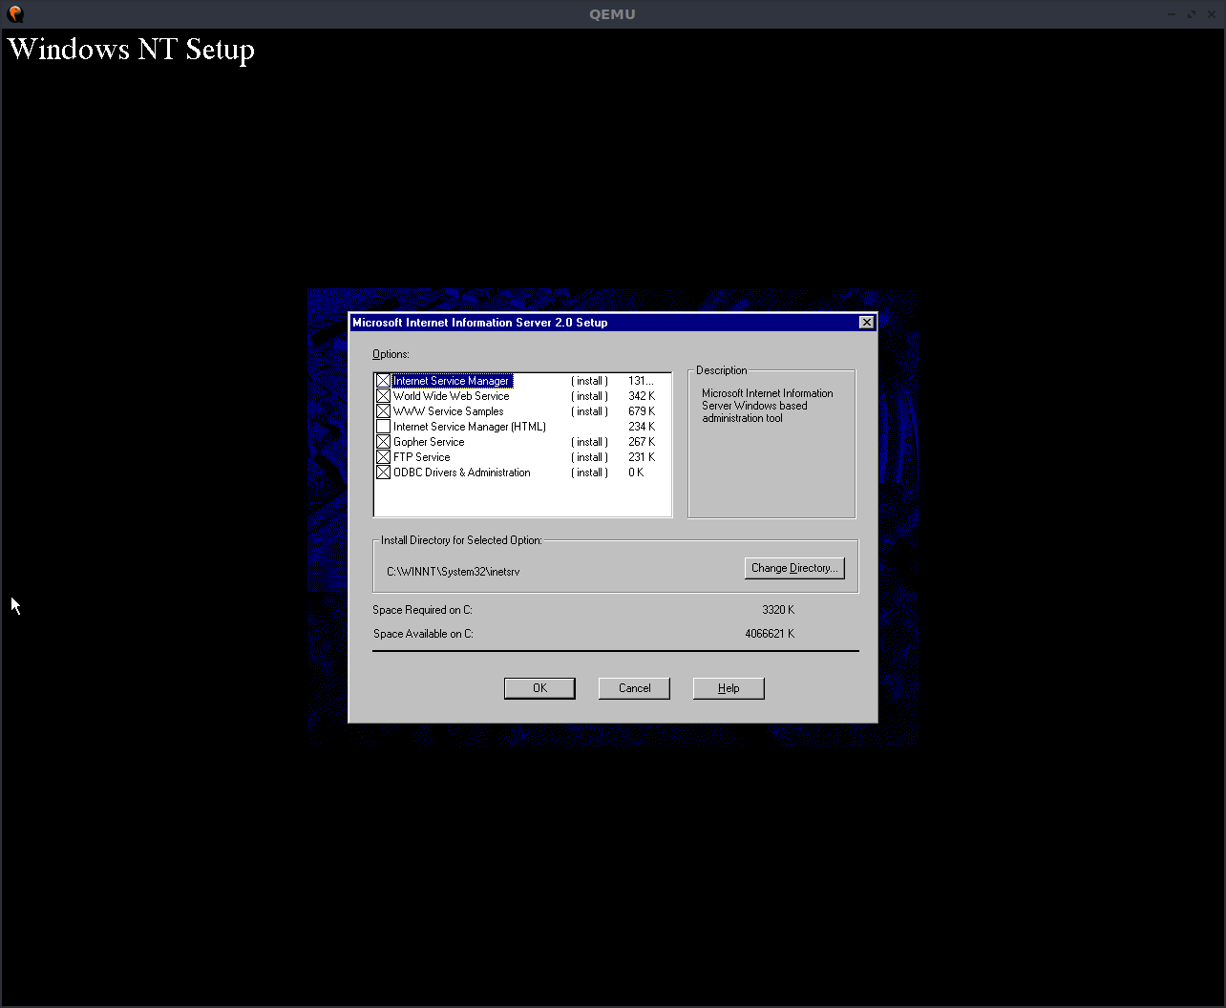
Task: Click the 4066621 K space available value
Action: pos(770,634)
